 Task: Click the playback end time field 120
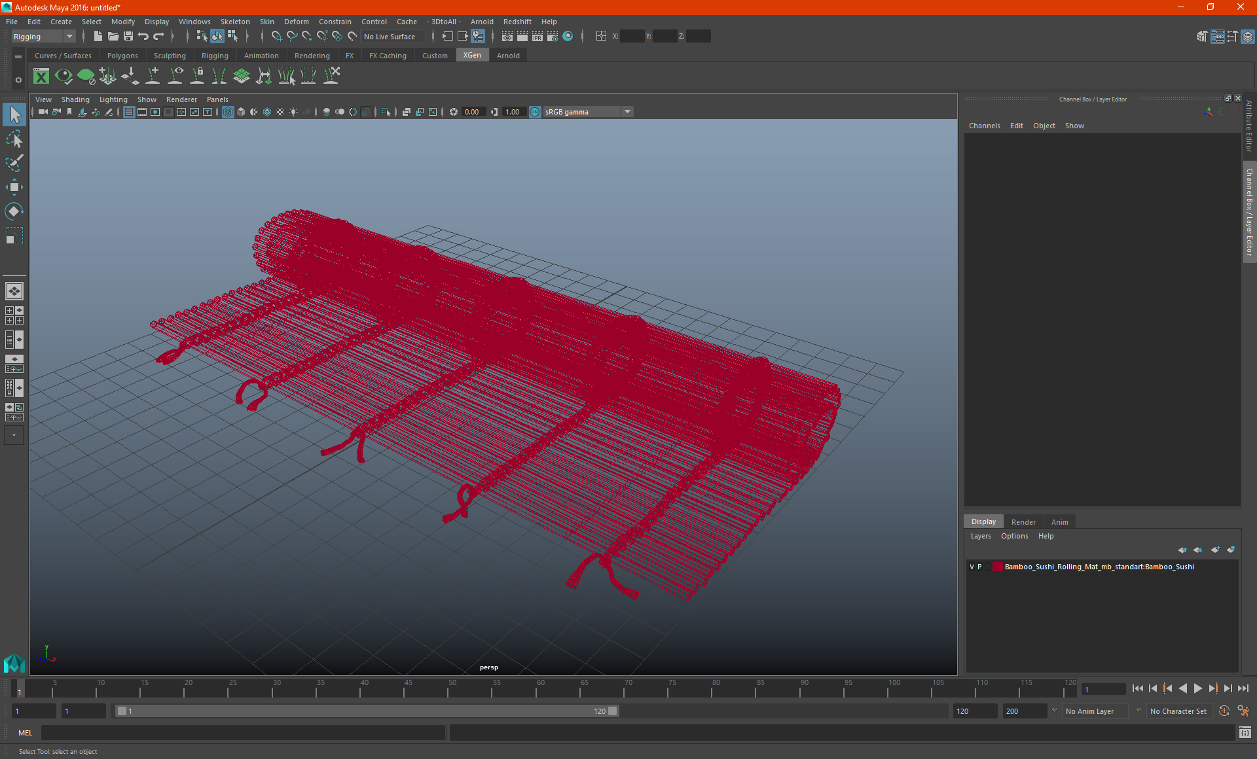click(x=974, y=711)
